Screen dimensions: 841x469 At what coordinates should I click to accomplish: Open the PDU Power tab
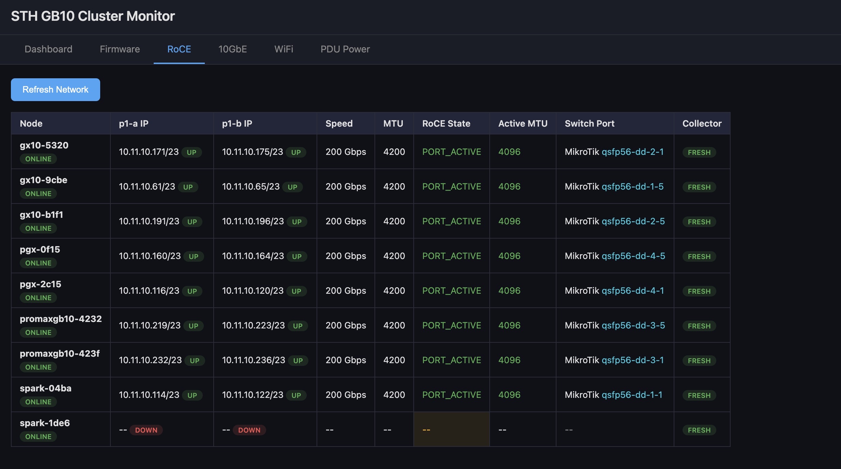click(x=345, y=49)
